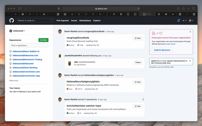This screenshot has height=126, width=202.
Task: Switch to the Apple pinned tab
Action: tap(16, 14)
